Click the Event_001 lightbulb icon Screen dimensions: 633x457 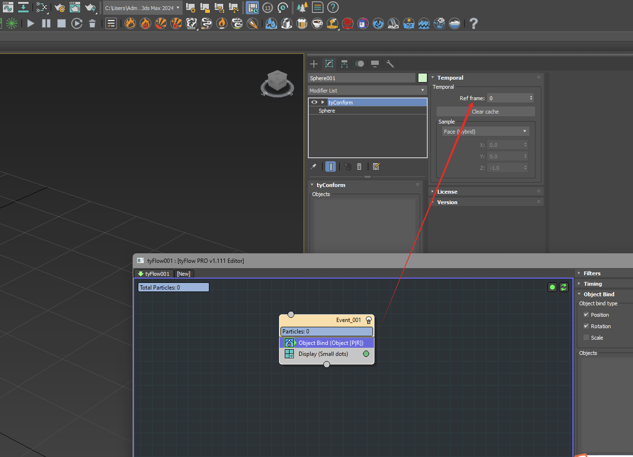368,320
